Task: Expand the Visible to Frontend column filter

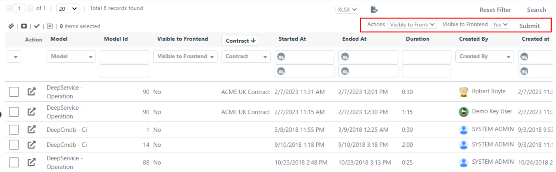Action: coord(185,56)
